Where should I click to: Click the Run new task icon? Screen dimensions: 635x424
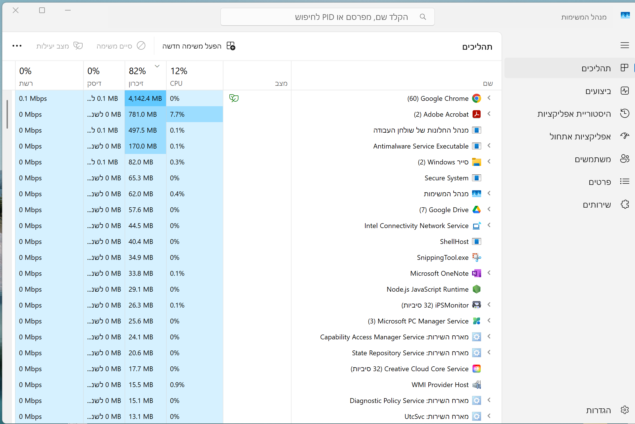231,46
